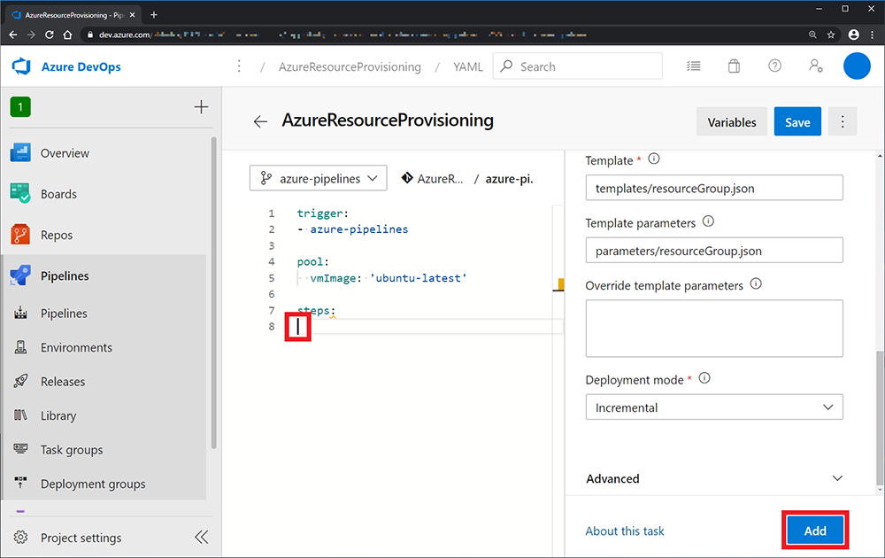The width and height of the screenshot is (885, 558).
Task: Open the YAML breadcrumb link
Action: click(468, 66)
